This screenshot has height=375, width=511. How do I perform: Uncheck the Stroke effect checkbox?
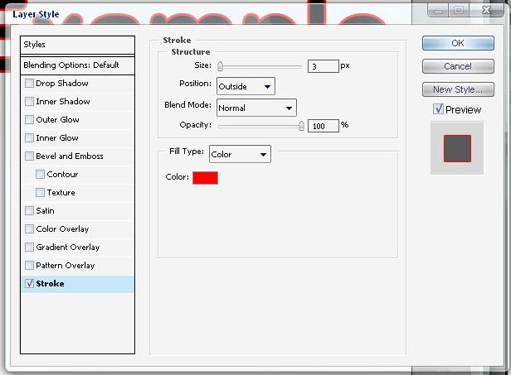click(x=29, y=284)
